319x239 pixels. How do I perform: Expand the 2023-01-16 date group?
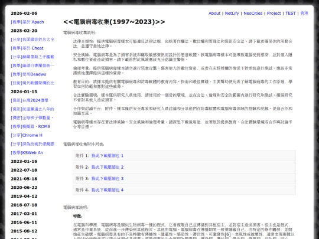pos(24,161)
